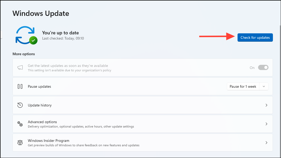Click the pause icon in Pause updates row

point(20,86)
